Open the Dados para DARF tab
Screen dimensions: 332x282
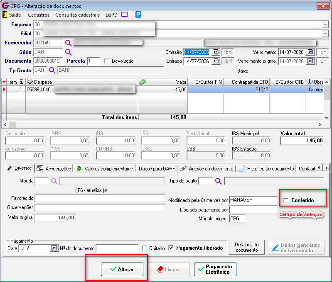click(x=157, y=168)
